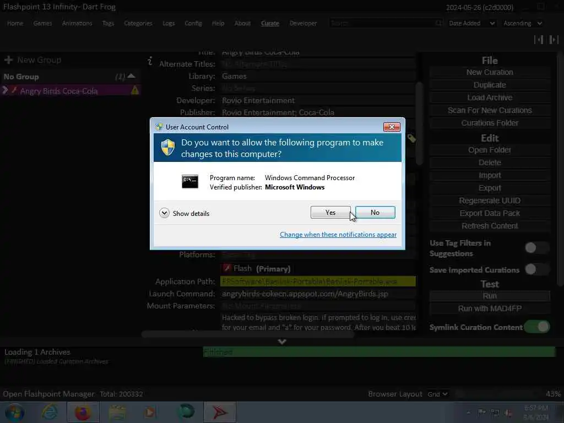The height and width of the screenshot is (423, 564).
Task: Click No in User Account Control dialog
Action: pyautogui.click(x=375, y=212)
